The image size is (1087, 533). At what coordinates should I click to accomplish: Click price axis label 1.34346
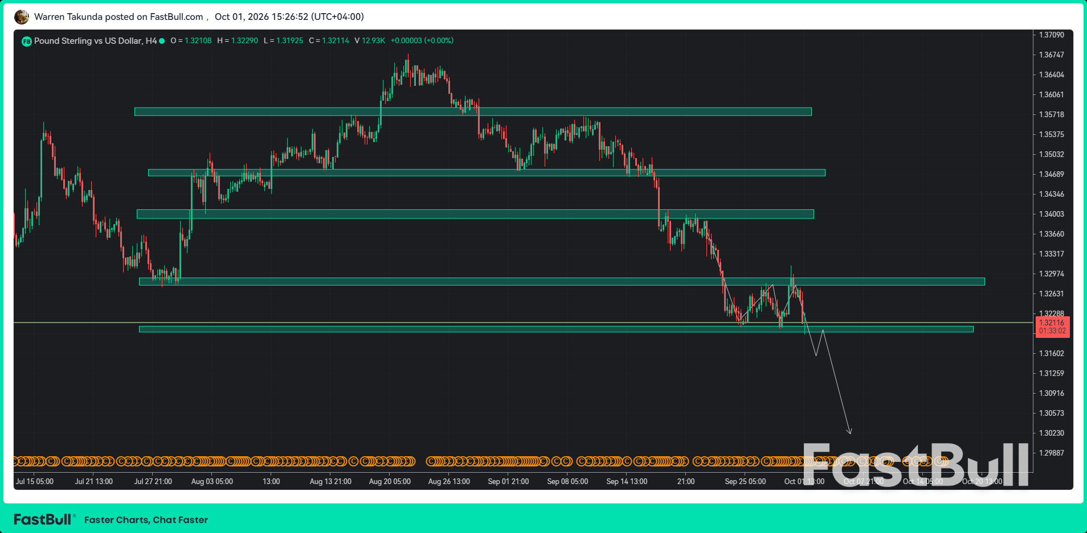coord(1052,194)
